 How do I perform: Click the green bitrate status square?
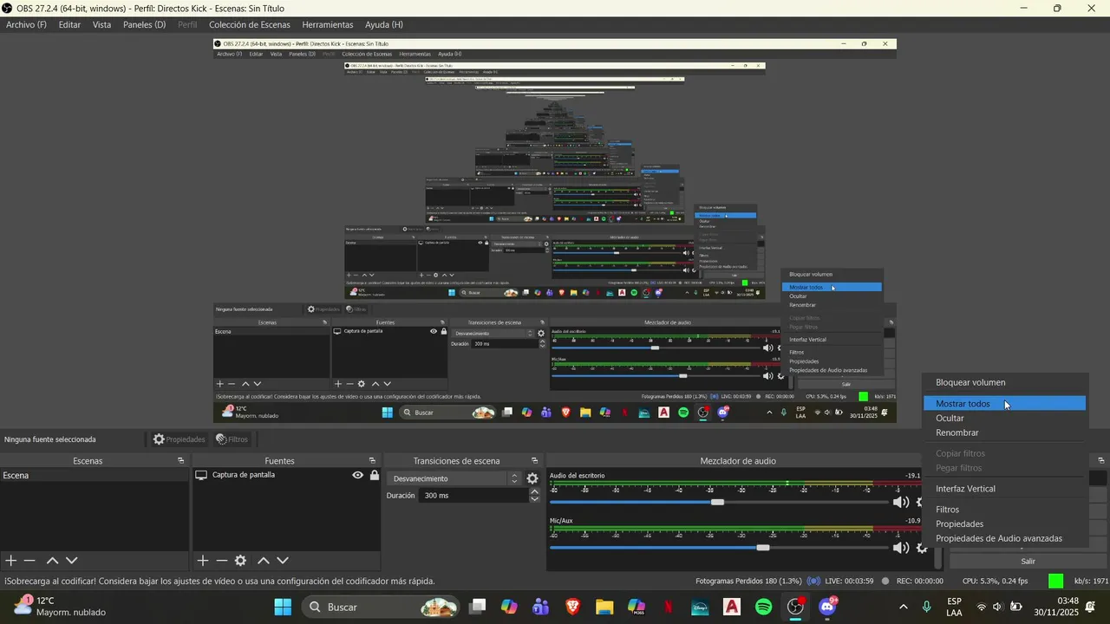click(1055, 581)
